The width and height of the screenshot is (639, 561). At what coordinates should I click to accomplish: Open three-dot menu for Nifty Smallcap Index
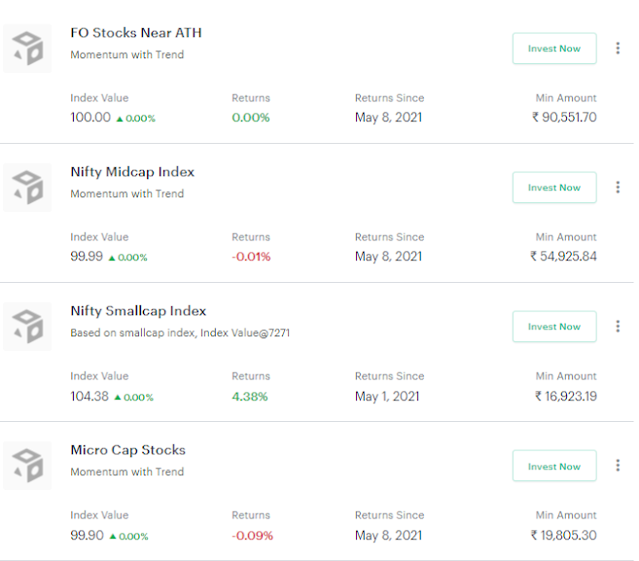(618, 327)
